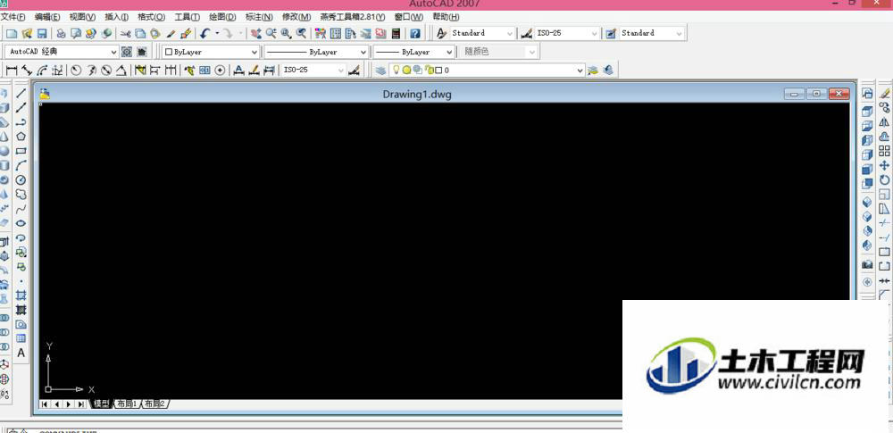
Task: Select the Polygon draw tool
Action: tap(21, 137)
